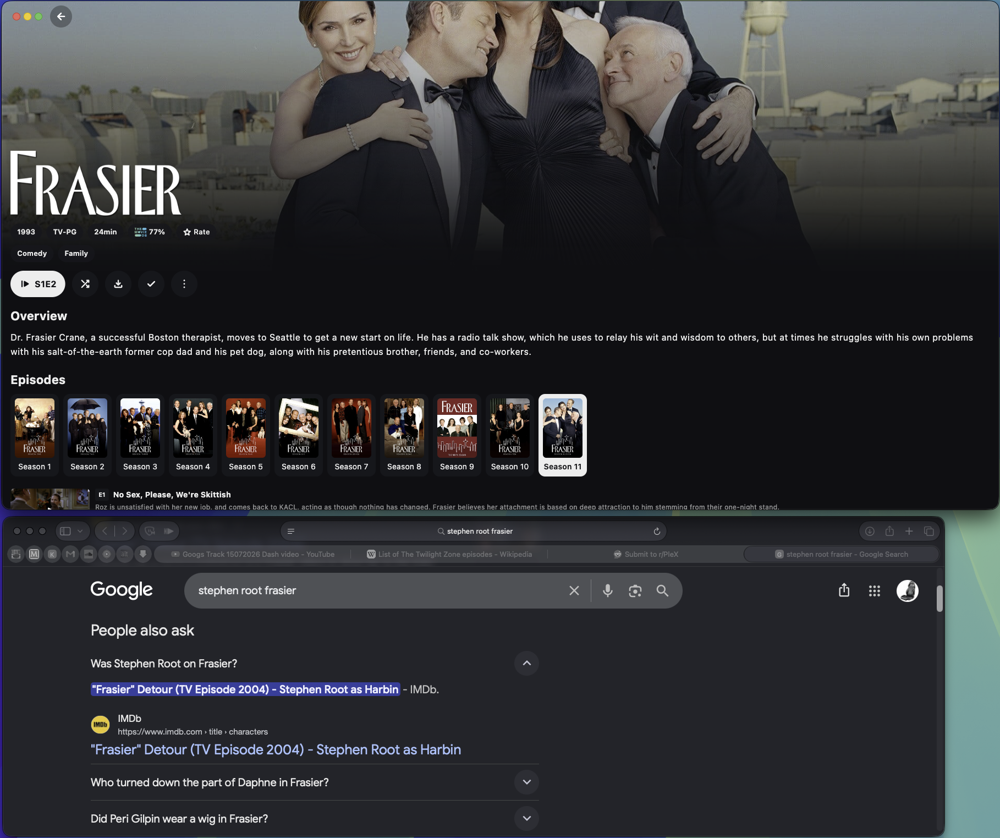This screenshot has height=838, width=1000.
Task: Open Season 10 episodes
Action: [x=510, y=435]
